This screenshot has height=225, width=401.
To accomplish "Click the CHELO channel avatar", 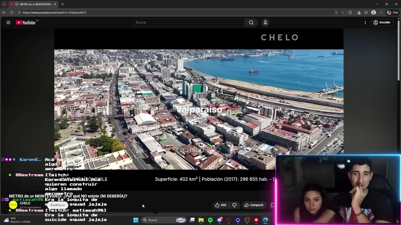I will tap(13, 205).
